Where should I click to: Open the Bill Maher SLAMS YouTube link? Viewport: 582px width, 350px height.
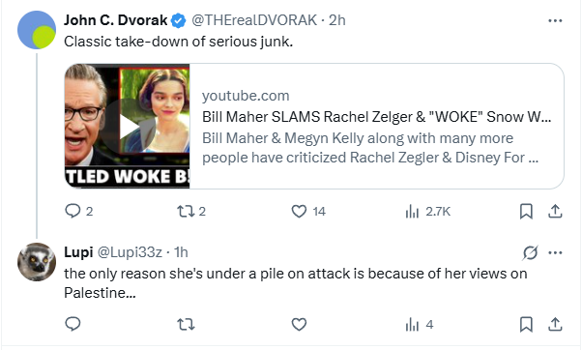[x=376, y=117]
